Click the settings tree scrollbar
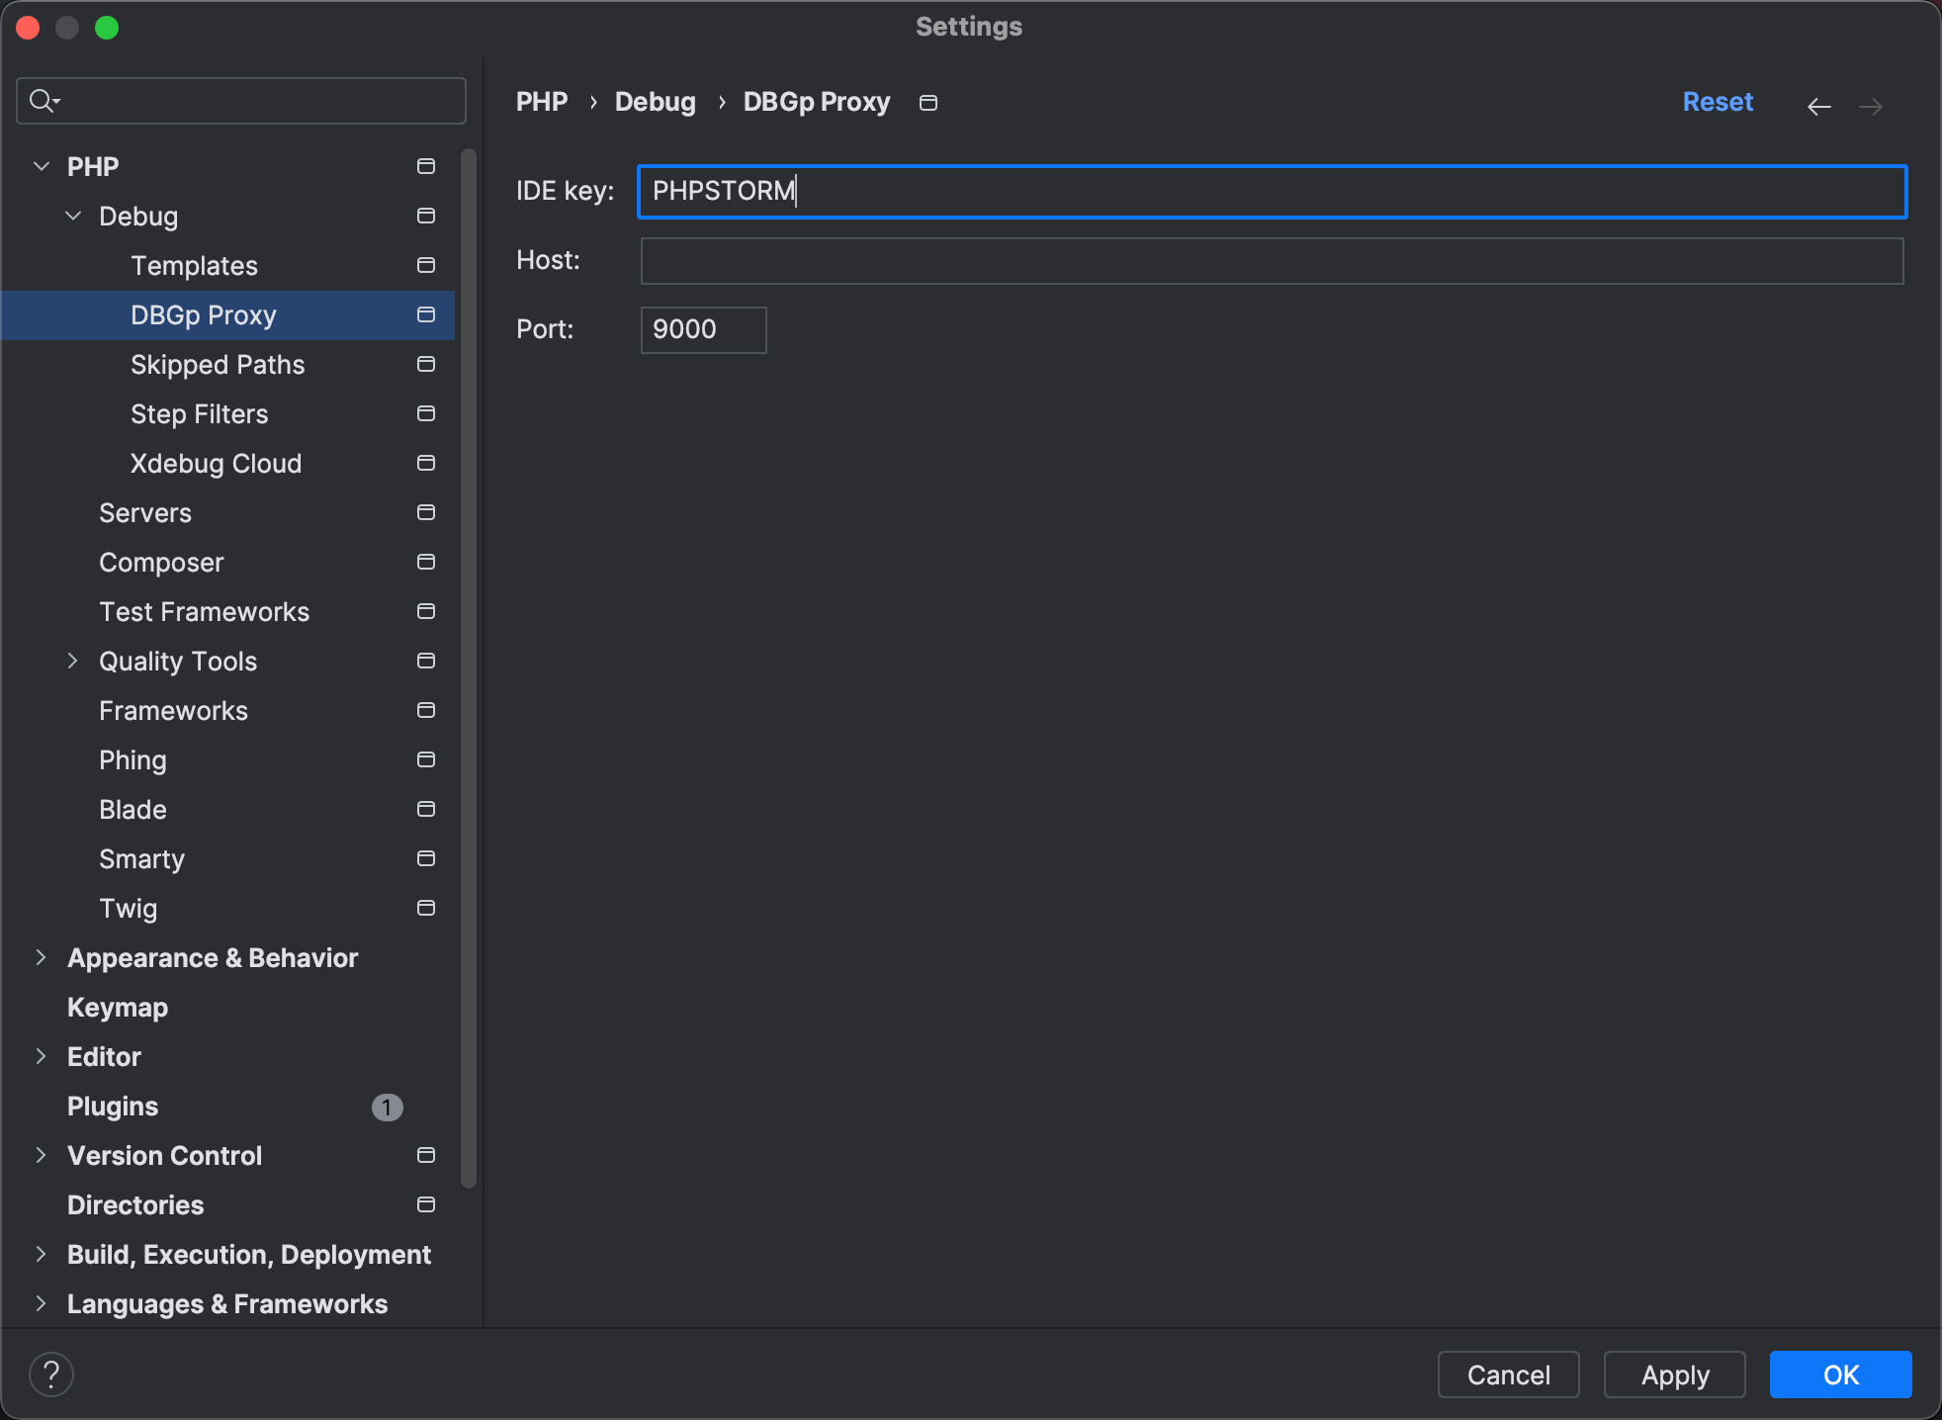Screen dimensions: 1942x1420 469,667
